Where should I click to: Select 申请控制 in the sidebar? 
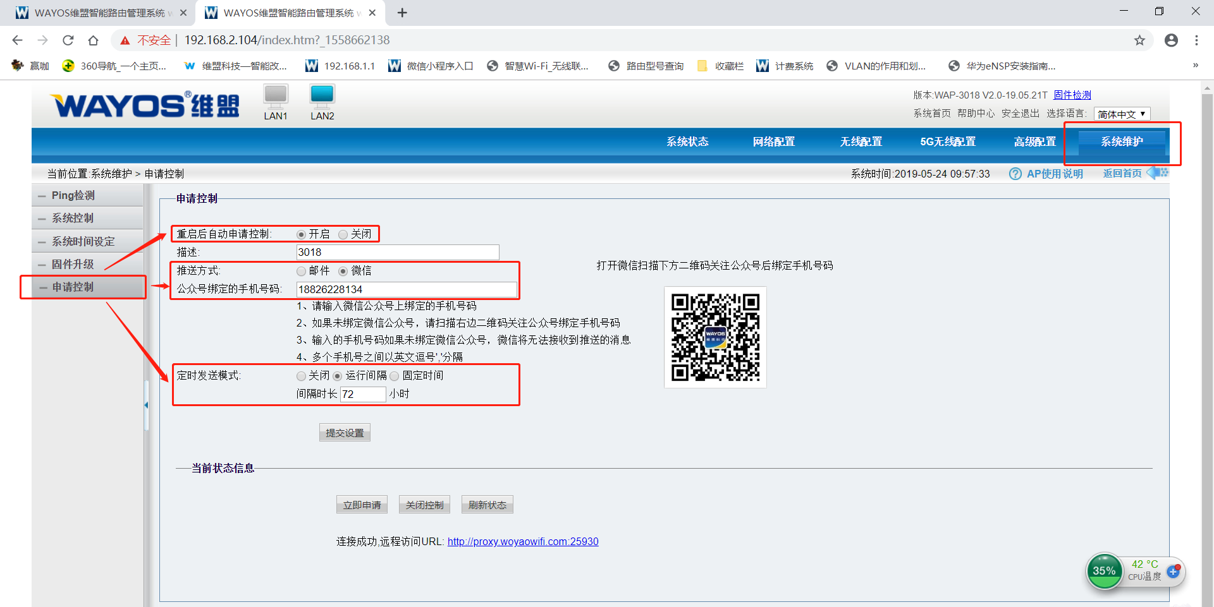coord(87,287)
